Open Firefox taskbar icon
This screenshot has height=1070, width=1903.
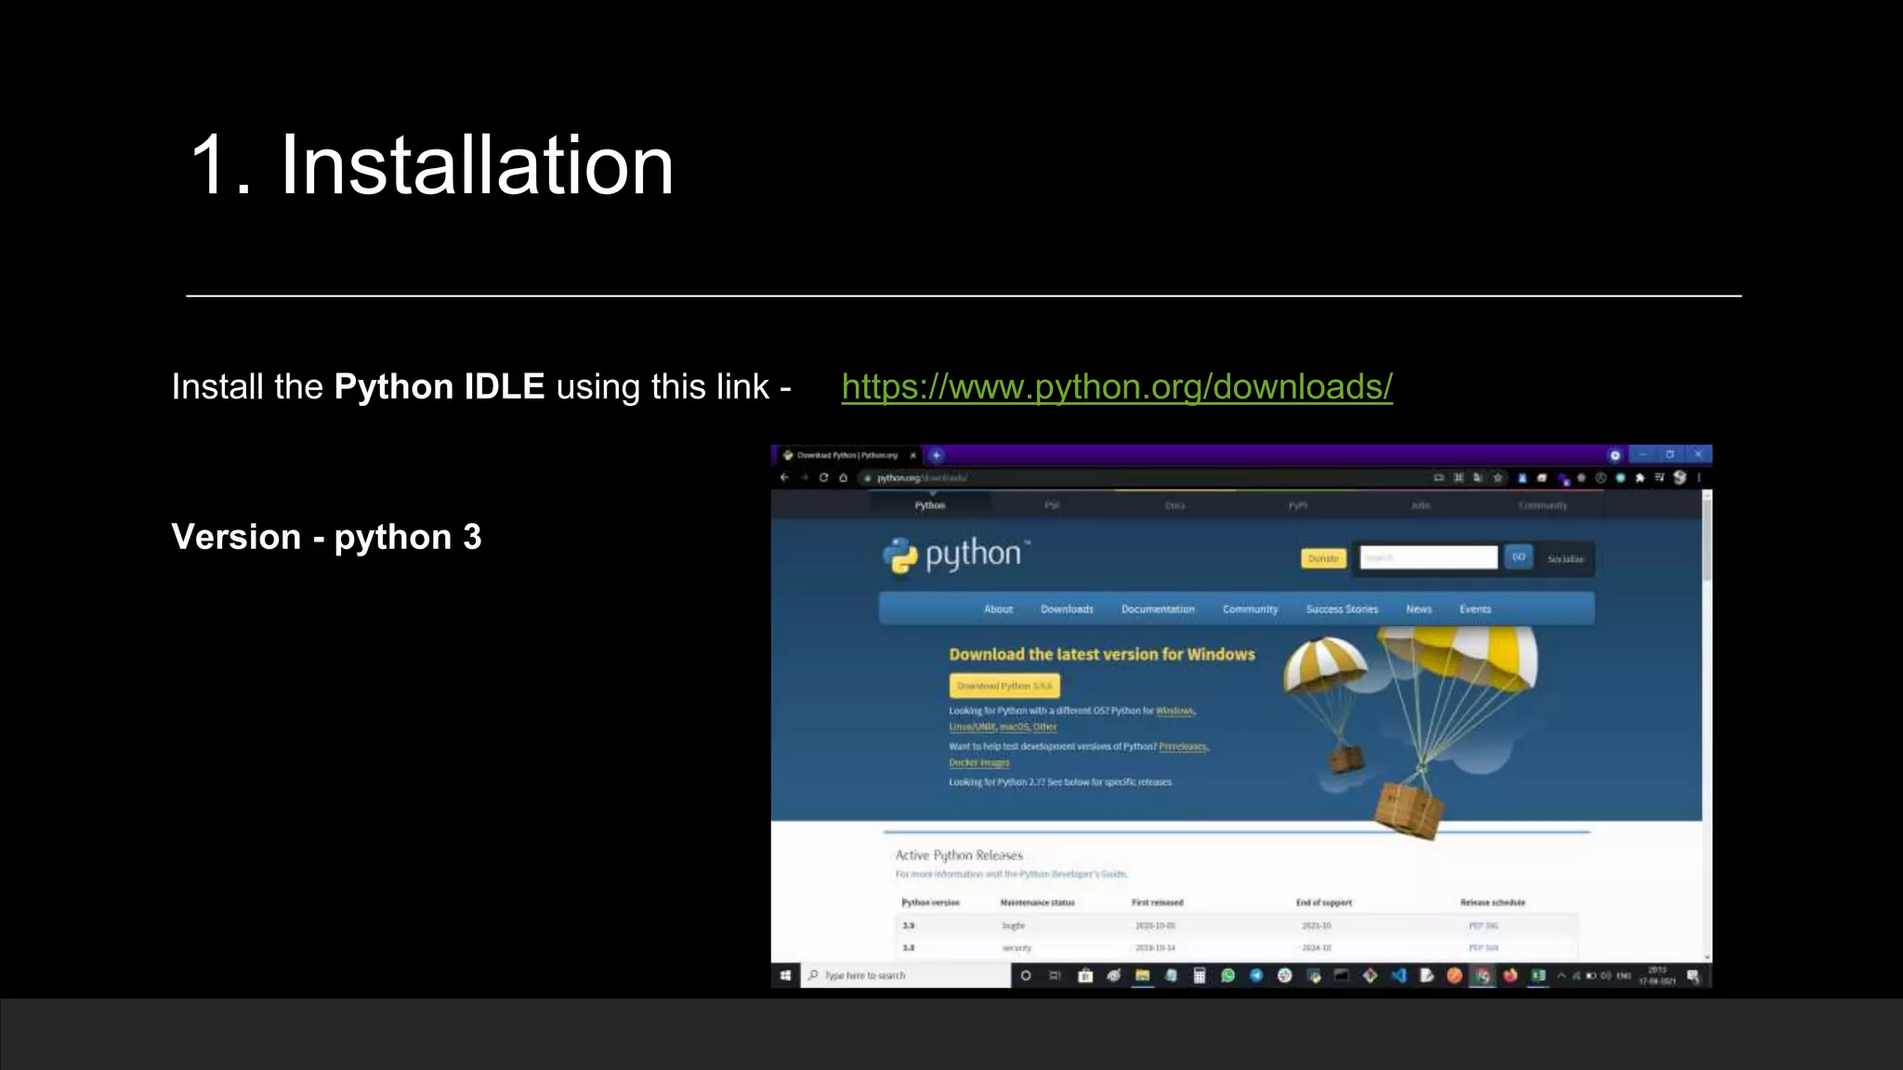(x=1510, y=975)
